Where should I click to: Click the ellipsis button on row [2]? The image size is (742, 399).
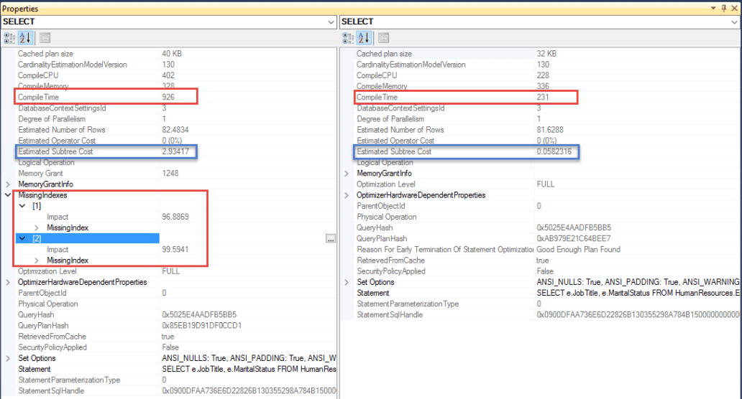[x=331, y=238]
